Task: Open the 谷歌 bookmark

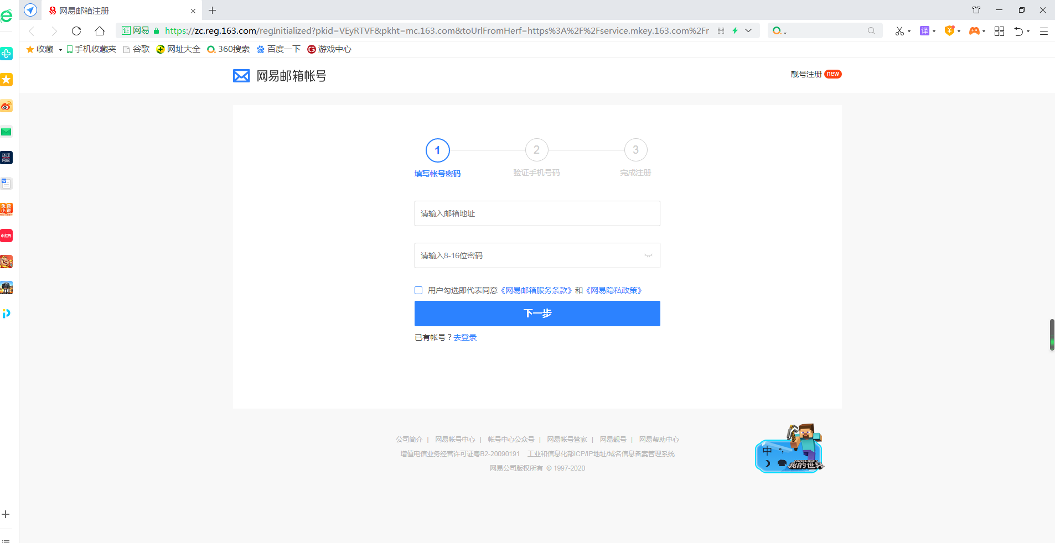Action: coord(136,49)
